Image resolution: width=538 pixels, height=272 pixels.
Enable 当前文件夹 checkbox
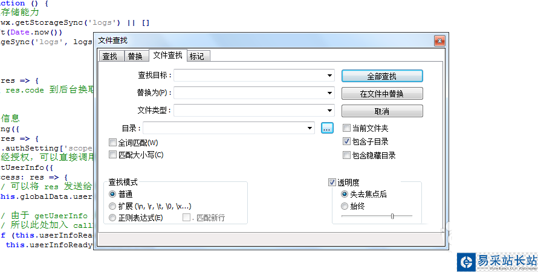pos(346,128)
